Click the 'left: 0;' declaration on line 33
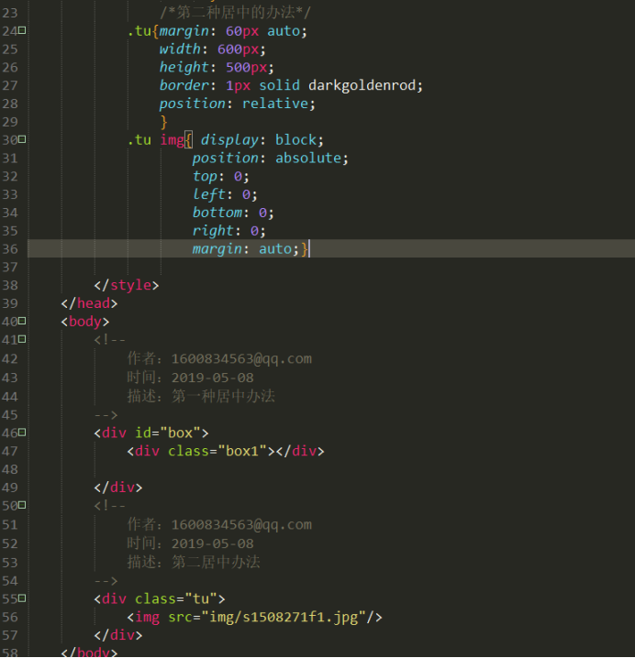 (225, 194)
